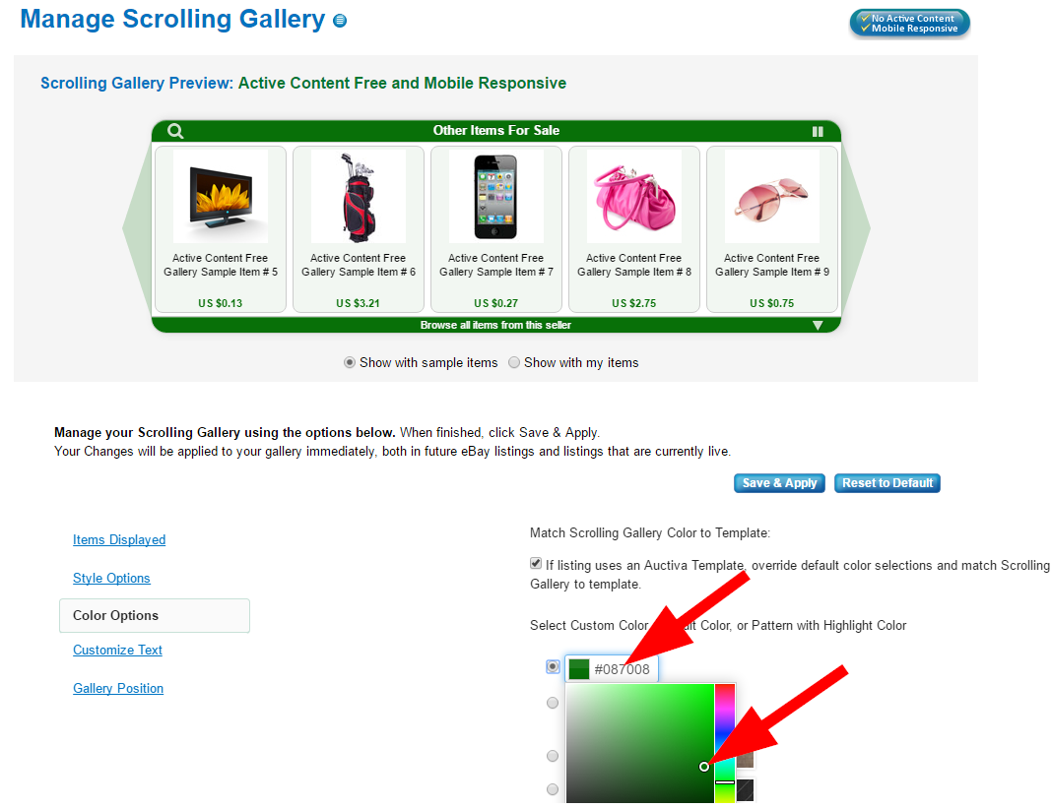Image resolution: width=1051 pixels, height=808 pixels.
Task: Click the #087008 hex color input field
Action: coord(612,668)
